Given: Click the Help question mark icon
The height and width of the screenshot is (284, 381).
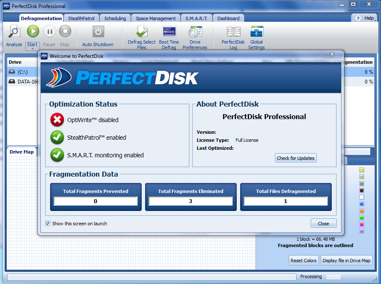Looking at the screenshot, I should coord(358,18).
